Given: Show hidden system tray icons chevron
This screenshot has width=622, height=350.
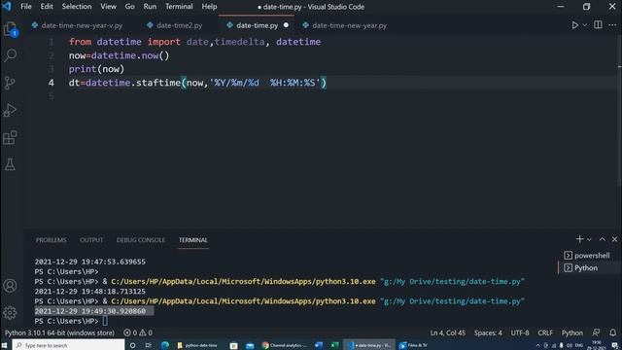Looking at the screenshot, I should 537,345.
